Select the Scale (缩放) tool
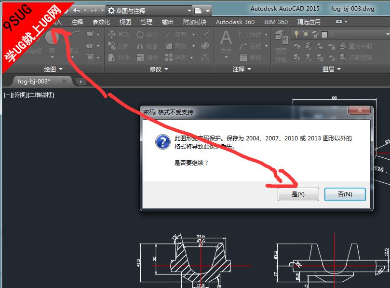The image size is (390, 288). click(147, 58)
